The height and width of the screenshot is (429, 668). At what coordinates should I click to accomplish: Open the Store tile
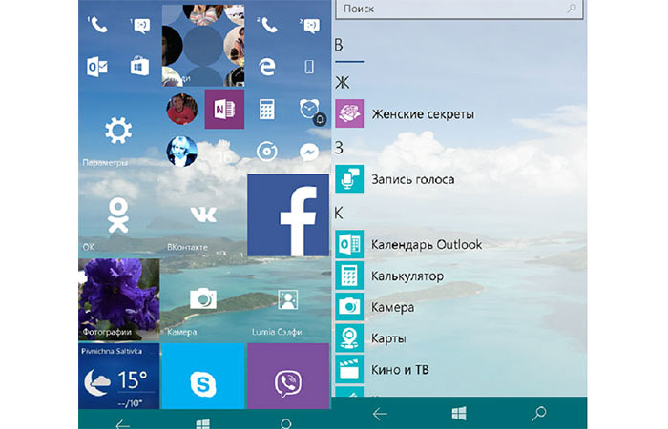pos(139,67)
